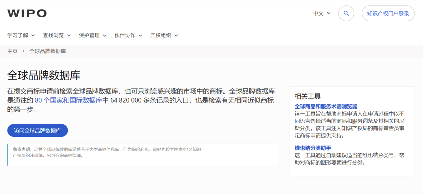Click the 免责声明 disclaimer box

tap(143, 155)
